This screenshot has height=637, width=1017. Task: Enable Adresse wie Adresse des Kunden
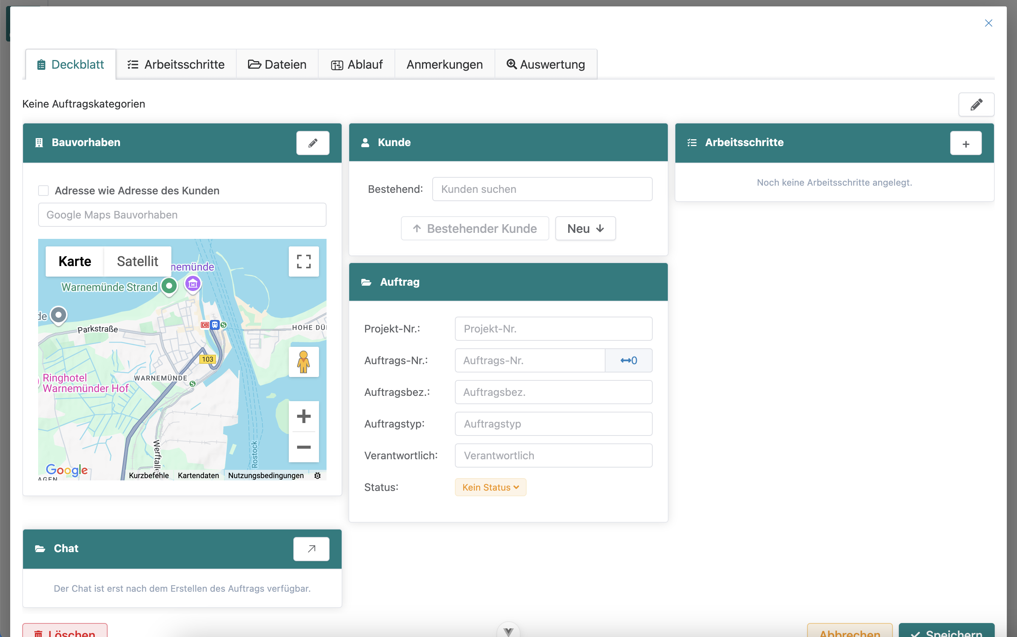point(43,191)
